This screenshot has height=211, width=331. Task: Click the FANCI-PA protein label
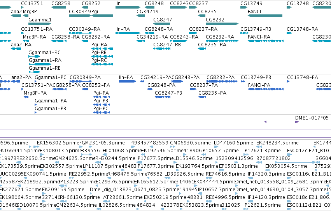(x=259, y=85)
